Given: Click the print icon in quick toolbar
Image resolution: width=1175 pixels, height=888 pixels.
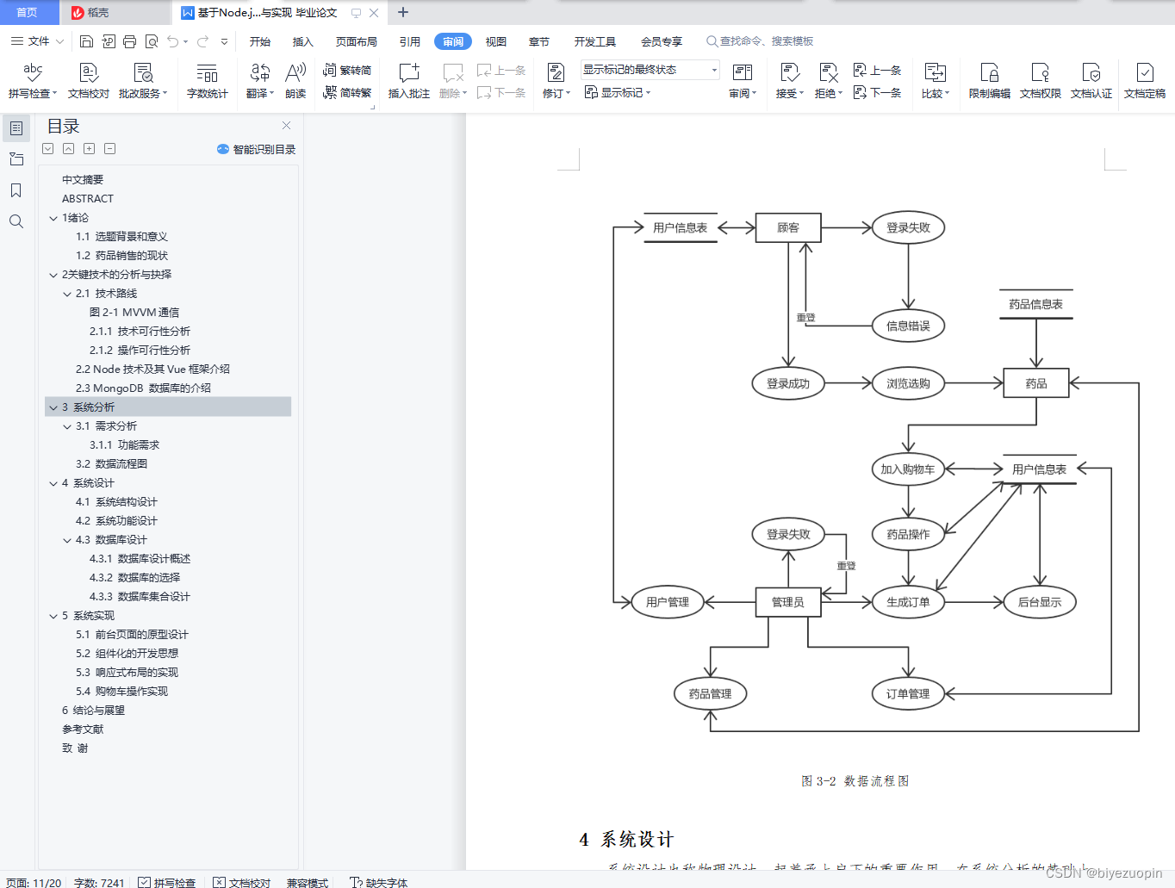Looking at the screenshot, I should tap(129, 41).
